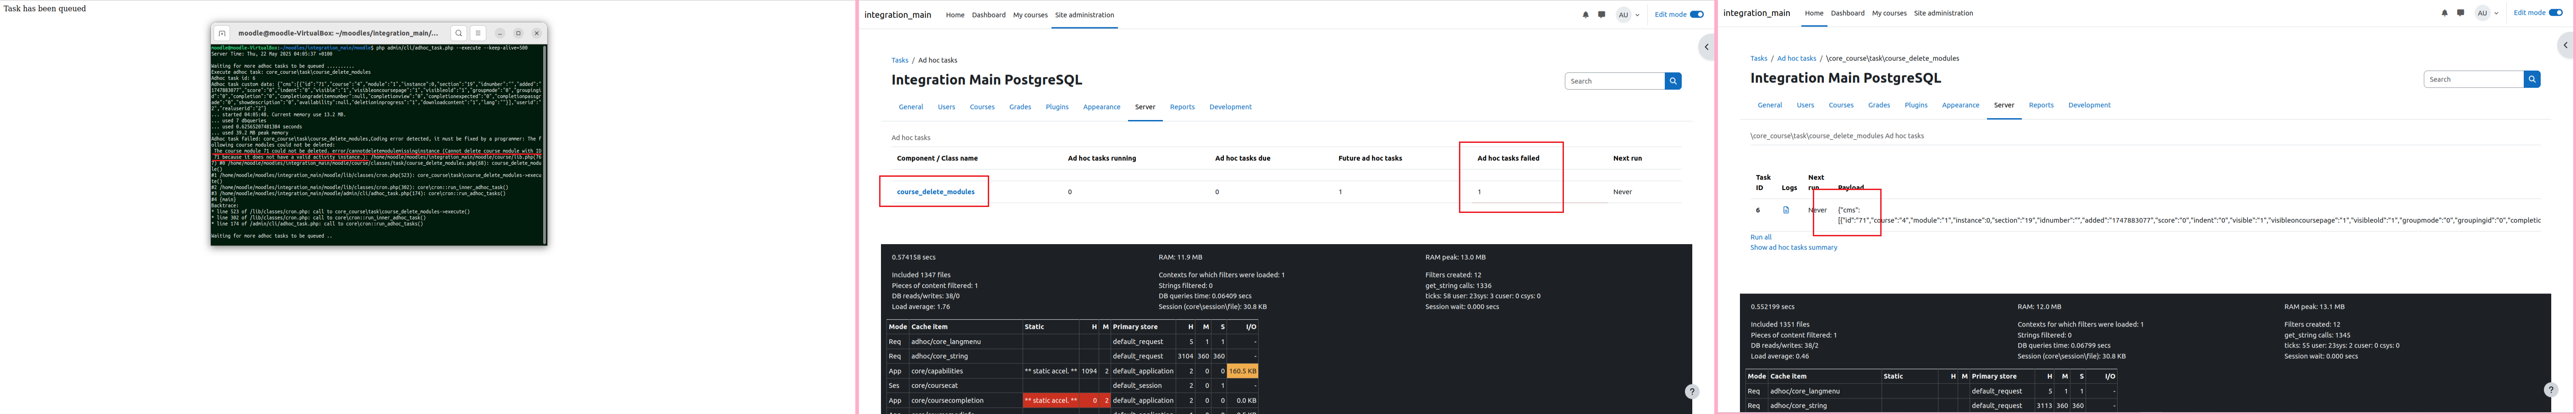Open My courses on Ad hoc tasks summary page
The width and height of the screenshot is (2576, 414).
[1030, 15]
